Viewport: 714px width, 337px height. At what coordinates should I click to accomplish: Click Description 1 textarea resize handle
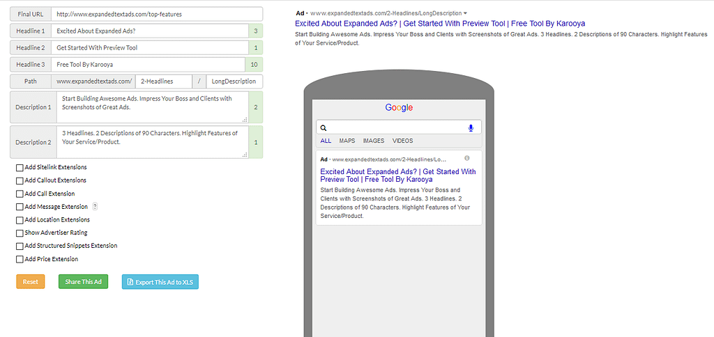click(x=245, y=120)
